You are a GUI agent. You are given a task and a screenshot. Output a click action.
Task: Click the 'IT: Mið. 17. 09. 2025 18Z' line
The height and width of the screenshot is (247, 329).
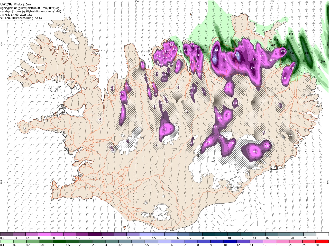point(16,15)
